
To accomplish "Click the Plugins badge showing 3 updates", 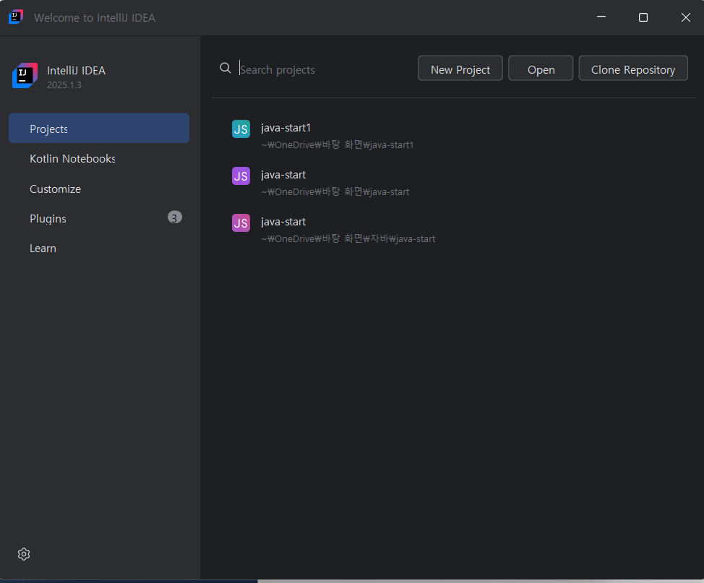I will (x=175, y=217).
